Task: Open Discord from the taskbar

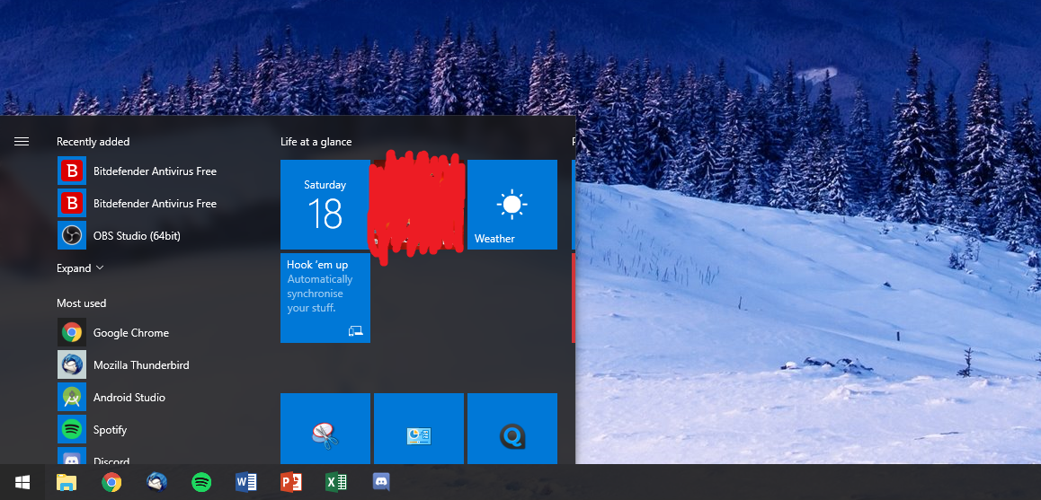Action: (380, 483)
